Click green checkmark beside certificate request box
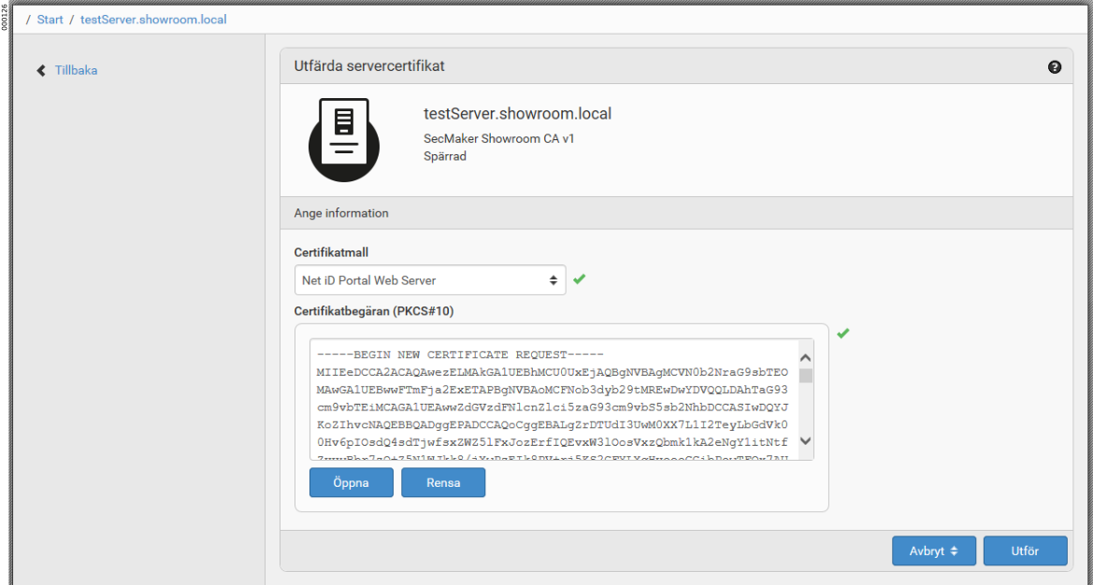This screenshot has height=585, width=1093. coord(843,334)
